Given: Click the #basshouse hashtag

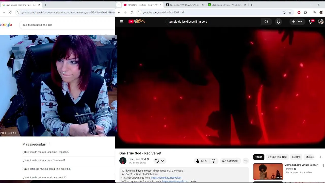Looking at the screenshot, I should [x=159, y=171].
